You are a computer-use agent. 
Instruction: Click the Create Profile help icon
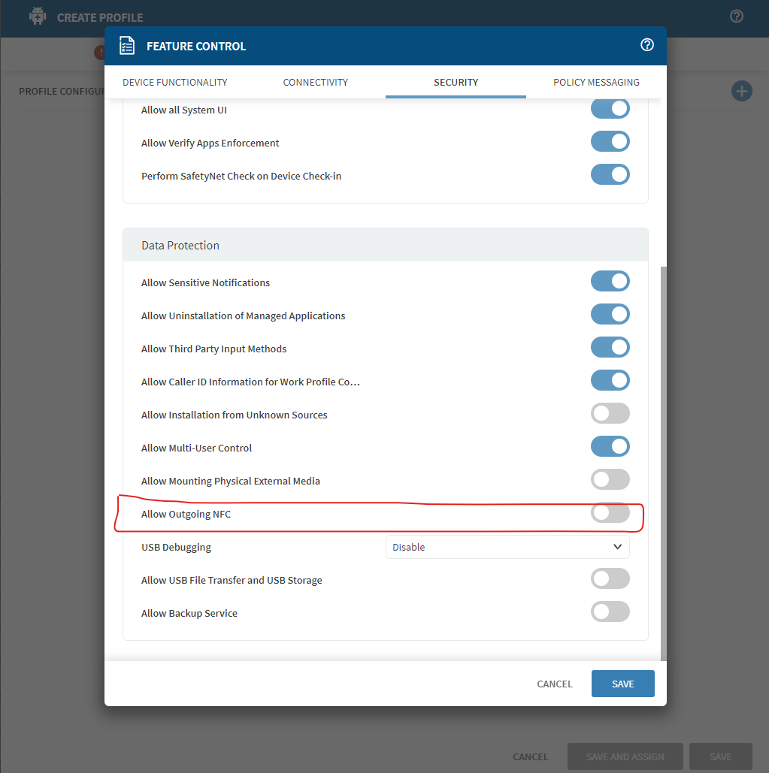coord(737,17)
